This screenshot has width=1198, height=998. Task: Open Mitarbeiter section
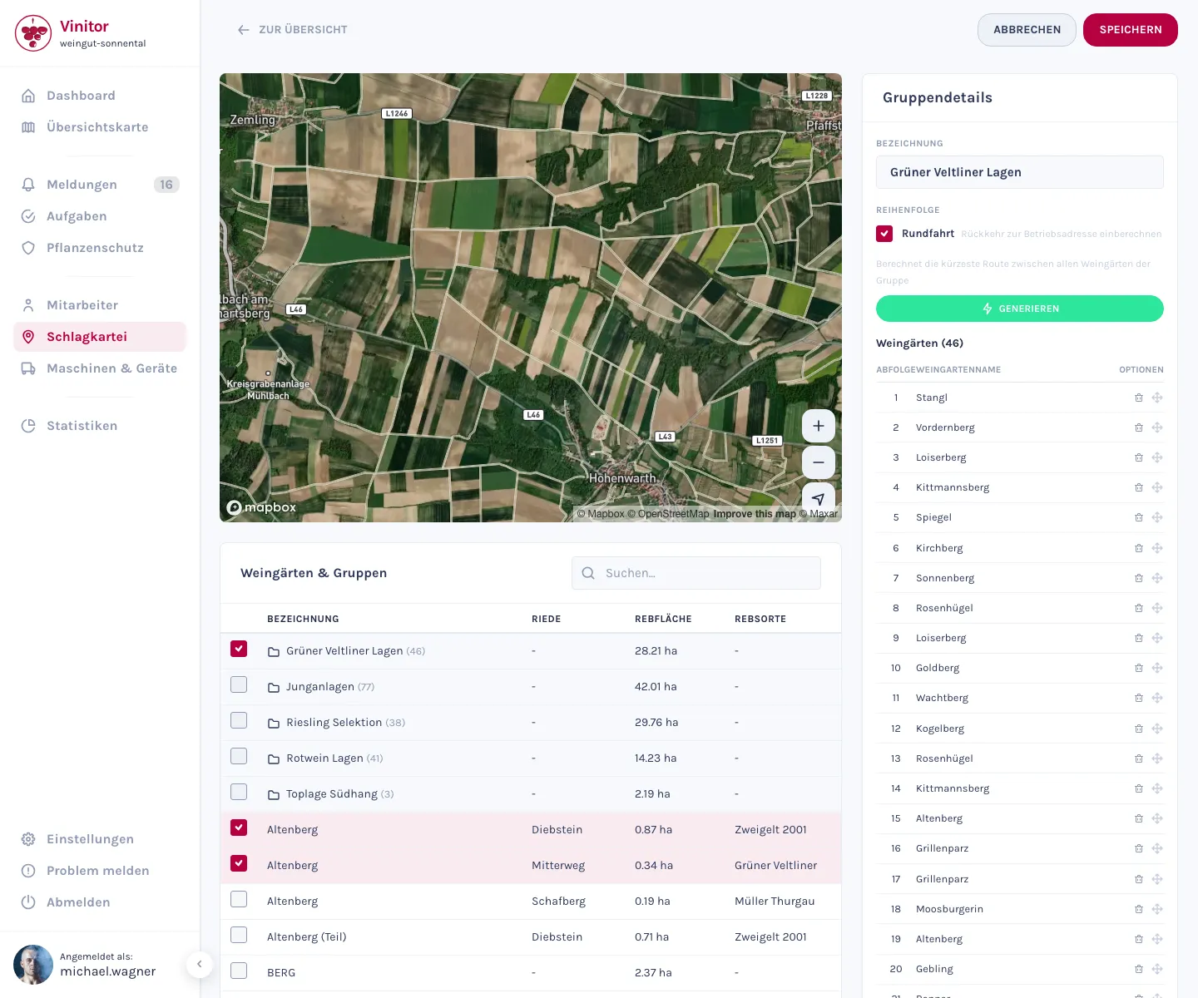[x=100, y=305]
